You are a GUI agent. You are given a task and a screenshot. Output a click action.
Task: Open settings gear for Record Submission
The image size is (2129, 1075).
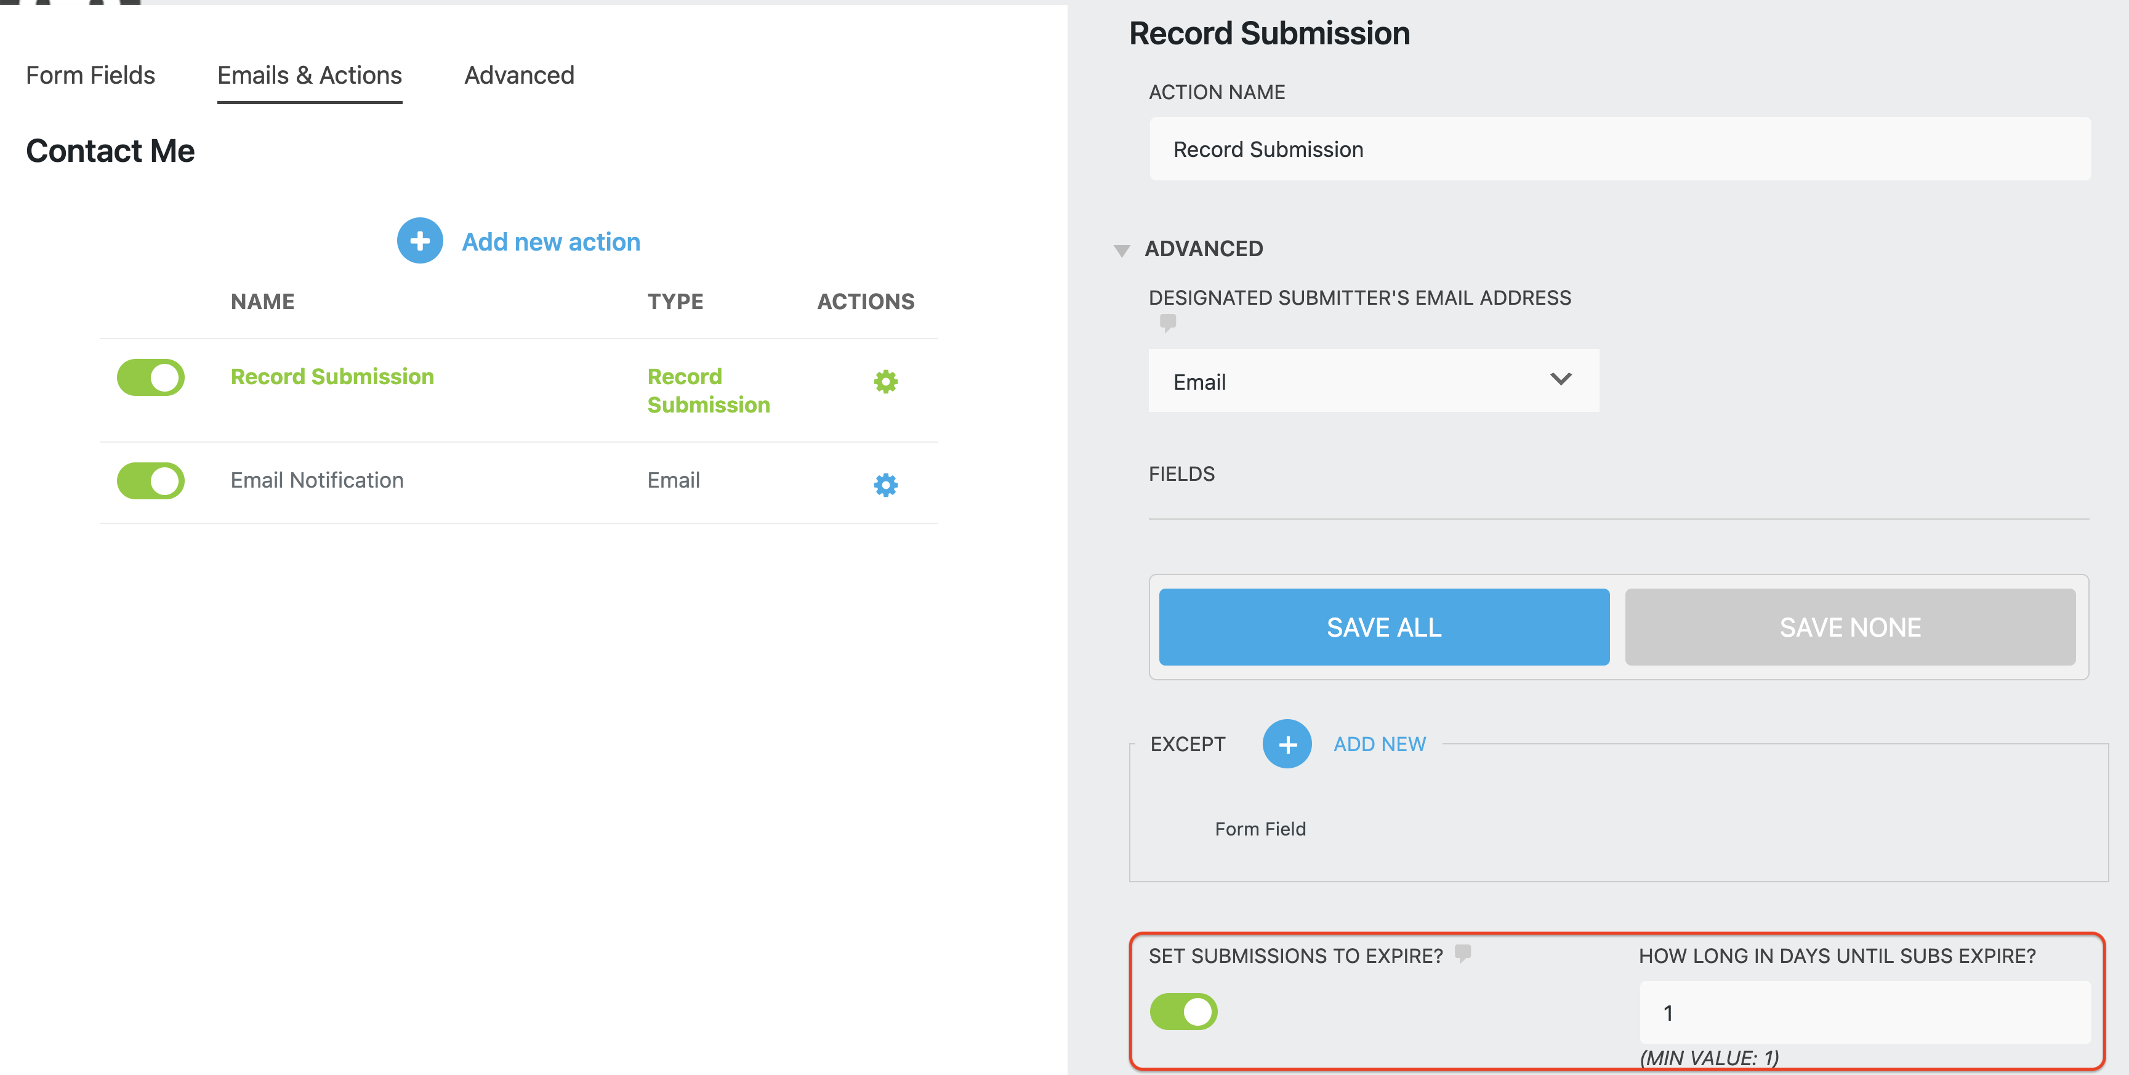(885, 381)
